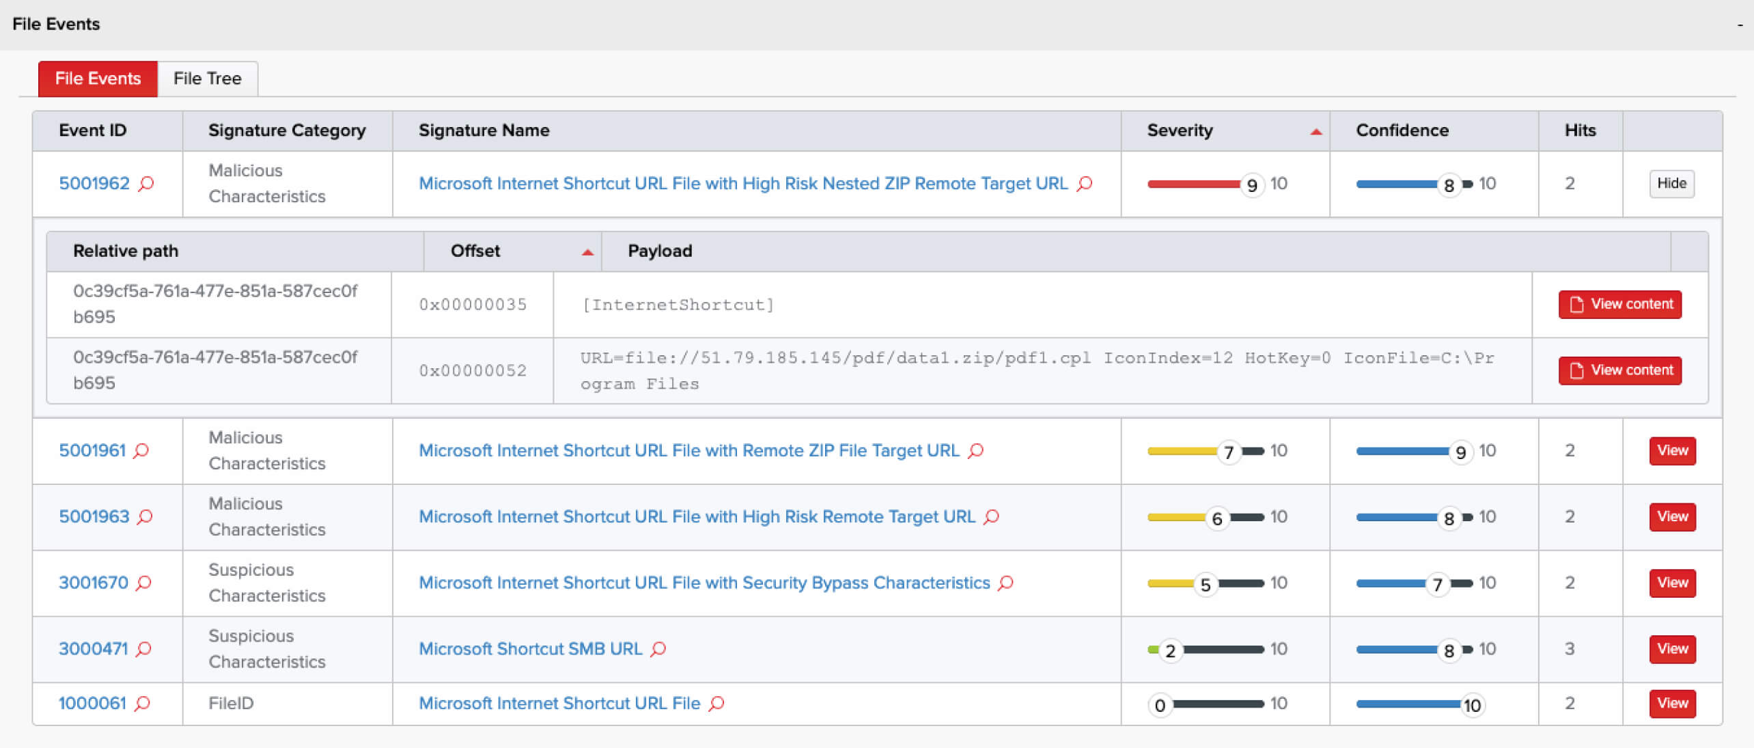Collapse the File Events panel with the dash control
The height and width of the screenshot is (748, 1754).
point(1739,23)
